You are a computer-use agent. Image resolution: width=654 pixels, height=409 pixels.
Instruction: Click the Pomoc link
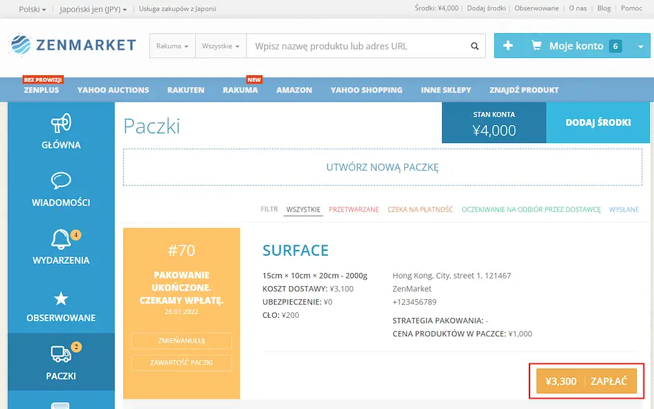pos(631,8)
